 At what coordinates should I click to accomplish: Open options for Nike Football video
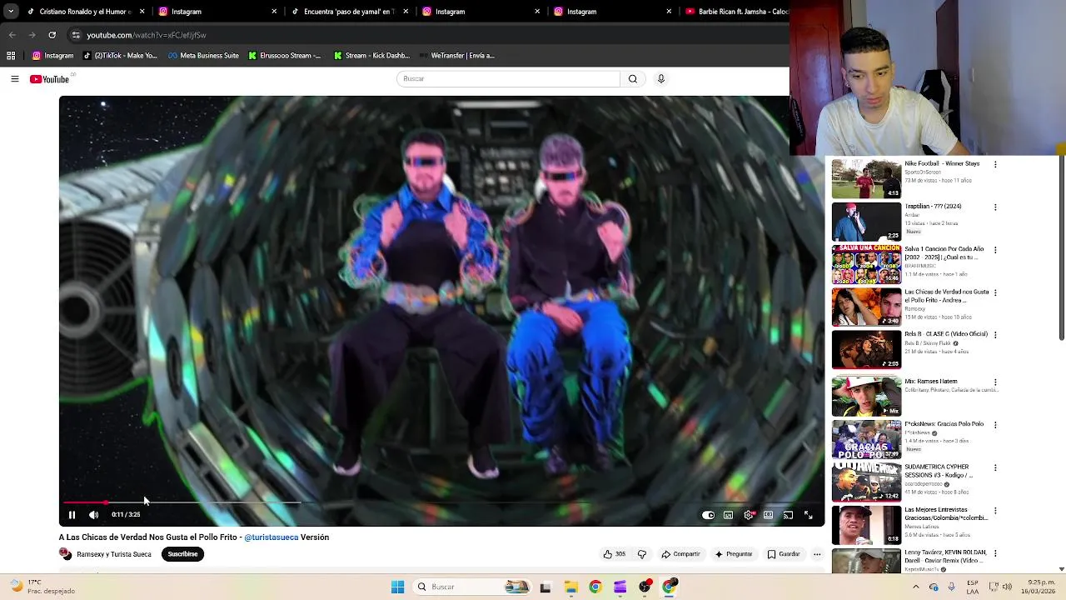[x=995, y=164]
